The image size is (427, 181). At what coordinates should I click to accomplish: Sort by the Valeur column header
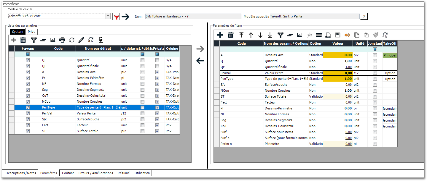pos(337,43)
